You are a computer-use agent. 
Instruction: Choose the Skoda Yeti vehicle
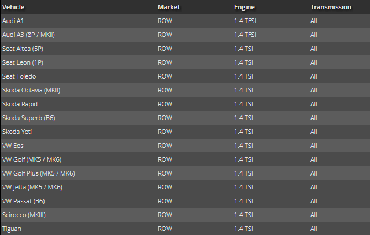(17, 132)
